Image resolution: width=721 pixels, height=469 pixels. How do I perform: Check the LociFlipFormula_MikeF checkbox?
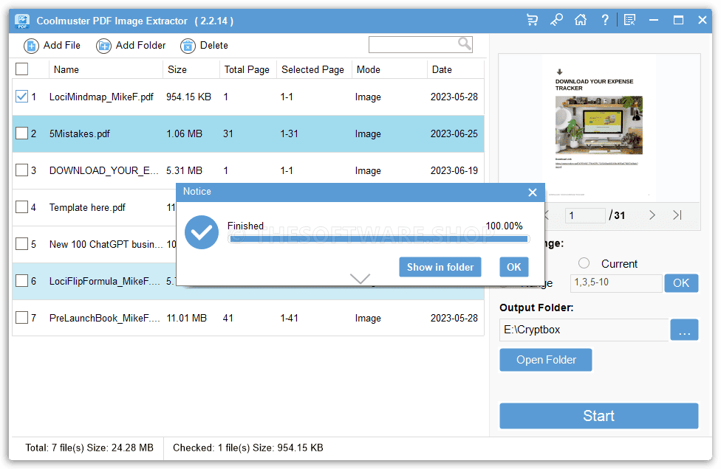coord(21,280)
